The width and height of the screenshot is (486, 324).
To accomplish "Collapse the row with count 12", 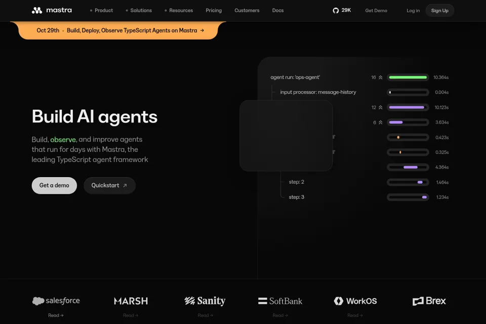I will pos(380,107).
